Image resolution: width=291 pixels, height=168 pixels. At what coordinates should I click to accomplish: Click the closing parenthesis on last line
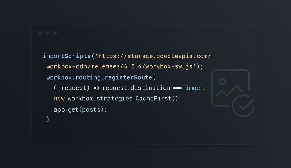pyautogui.click(x=48, y=119)
